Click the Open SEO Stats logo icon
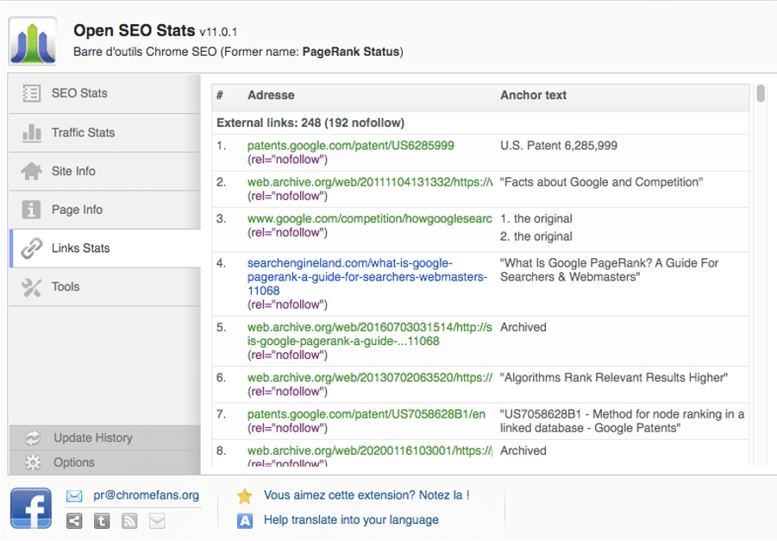The width and height of the screenshot is (777, 541). click(x=33, y=41)
